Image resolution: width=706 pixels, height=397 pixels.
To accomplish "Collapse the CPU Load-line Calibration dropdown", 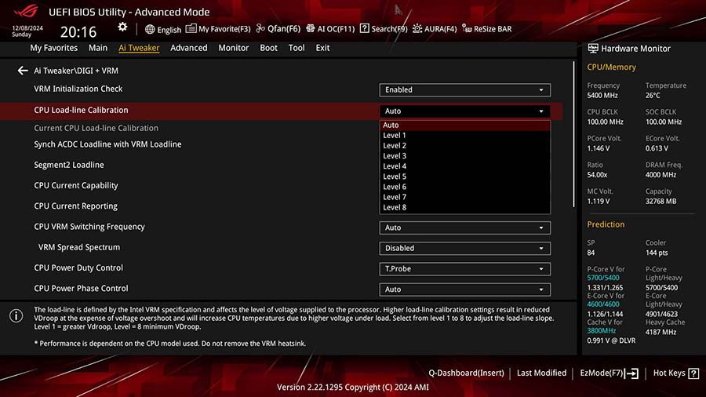I will point(464,111).
